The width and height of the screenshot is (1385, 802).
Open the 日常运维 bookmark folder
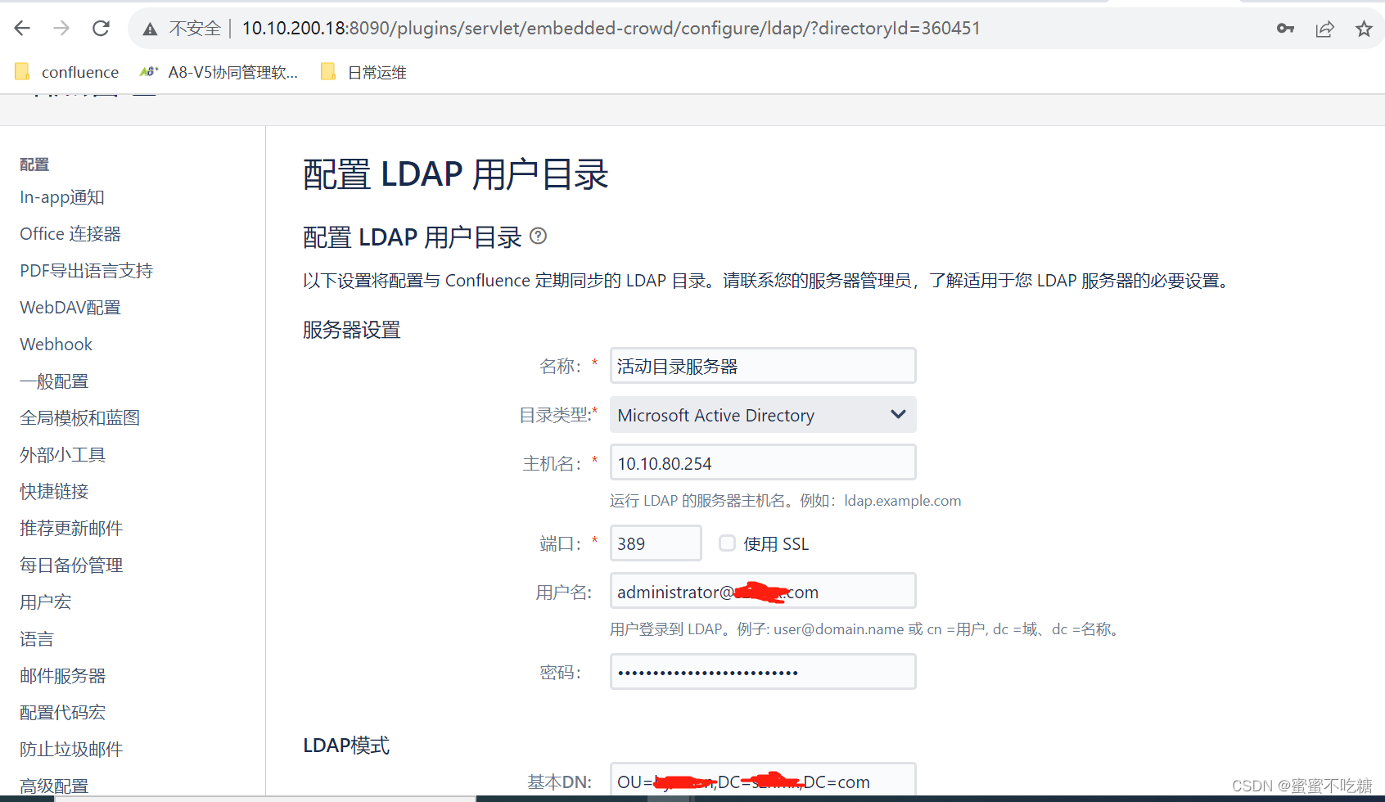(363, 72)
